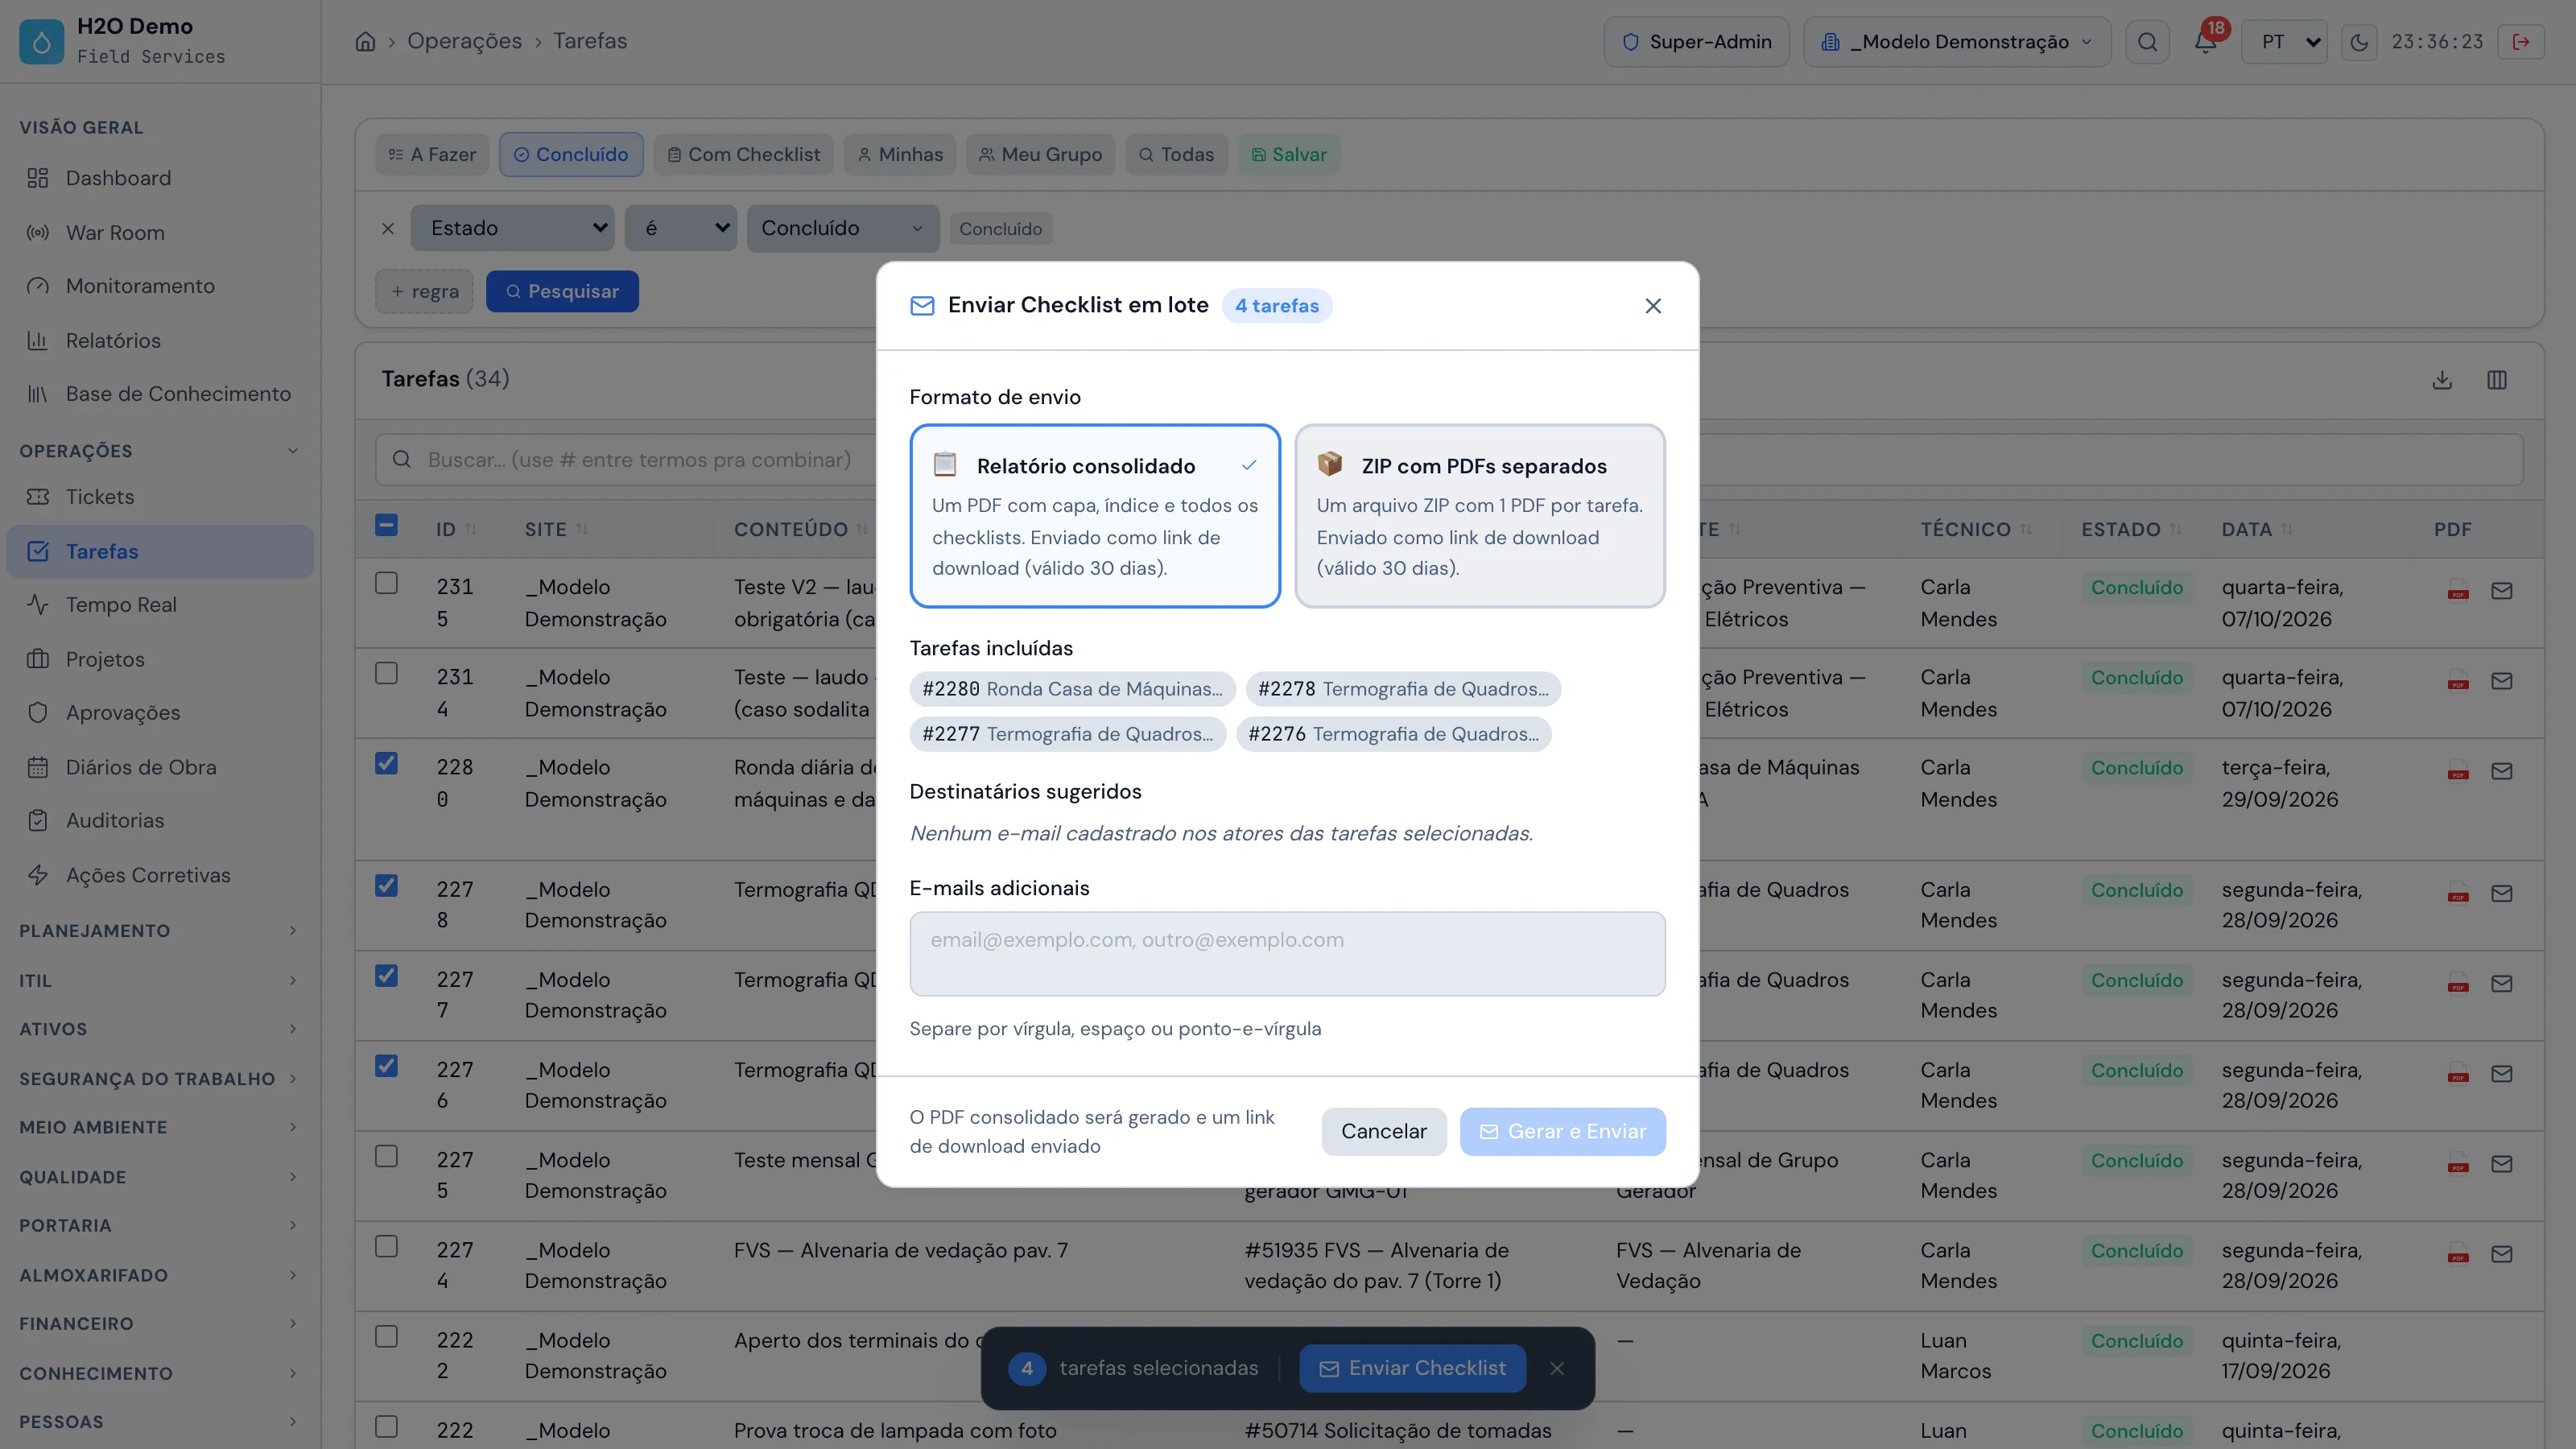Open the Estado field dropdown
The width and height of the screenshot is (2576, 1449).
512,229
